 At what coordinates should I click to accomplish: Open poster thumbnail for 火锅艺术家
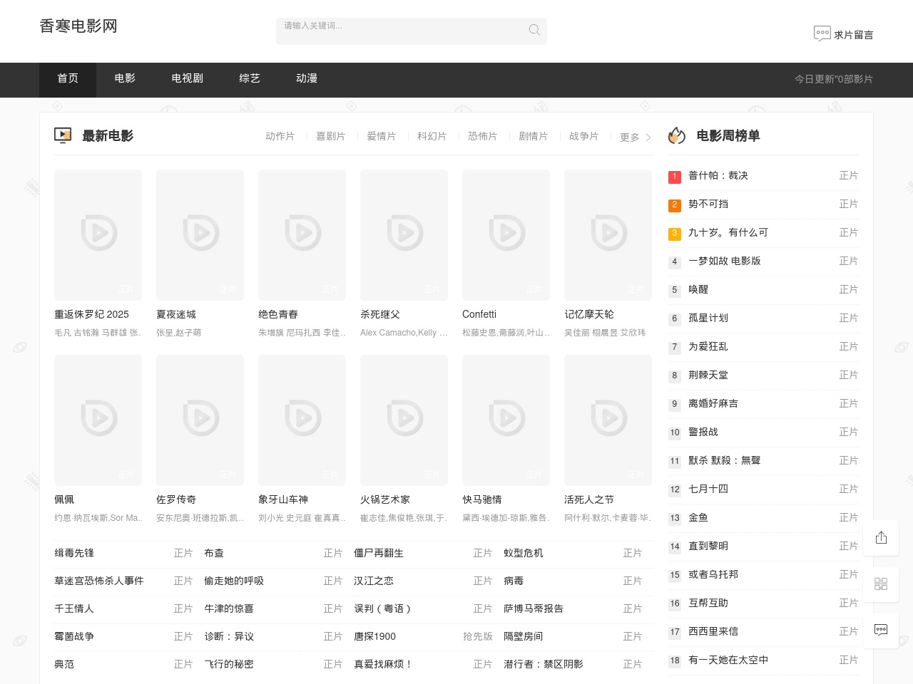pos(404,420)
